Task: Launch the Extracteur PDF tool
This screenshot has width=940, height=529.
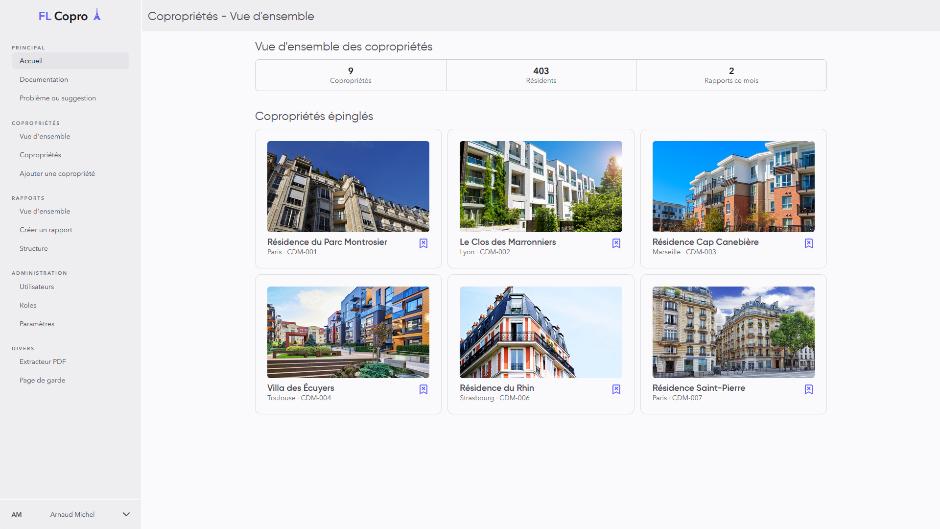Action: coord(70,361)
